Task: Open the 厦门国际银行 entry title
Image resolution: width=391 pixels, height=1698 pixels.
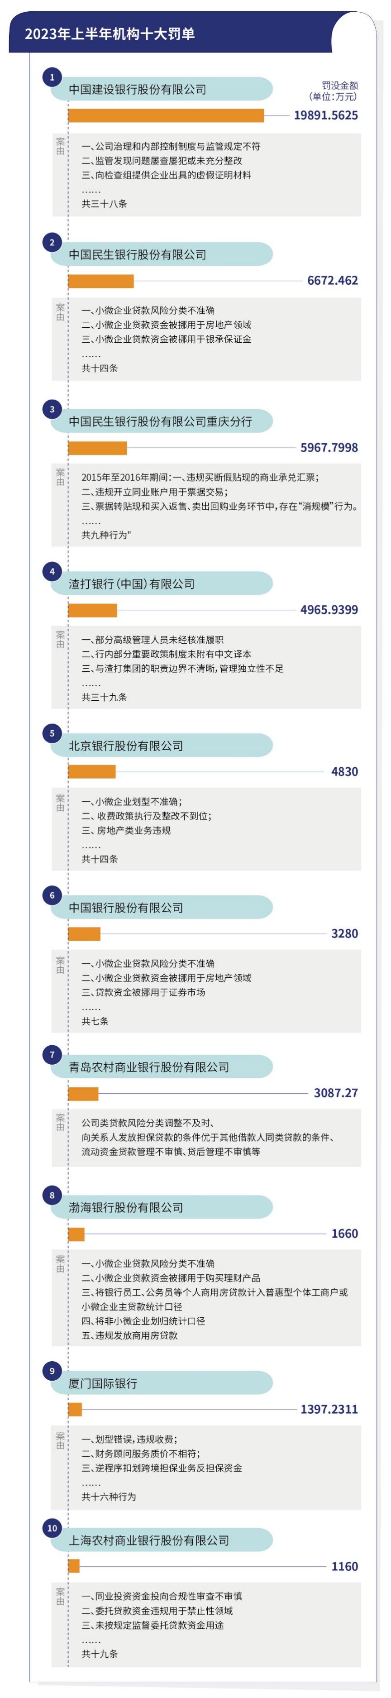Action: (x=103, y=1383)
